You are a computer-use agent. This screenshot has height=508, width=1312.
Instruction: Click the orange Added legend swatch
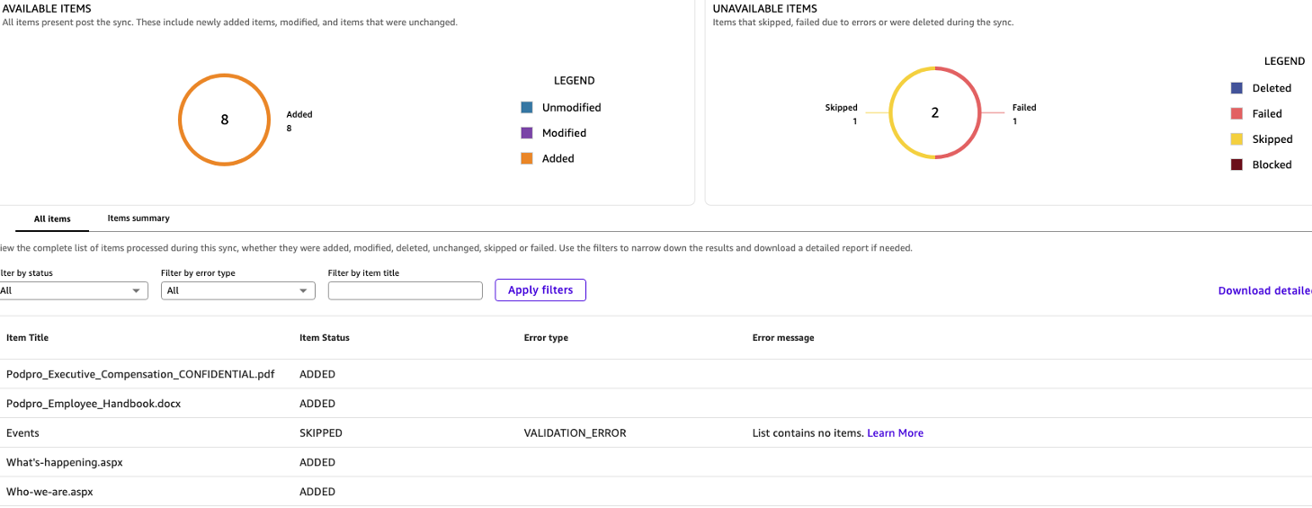click(x=527, y=158)
